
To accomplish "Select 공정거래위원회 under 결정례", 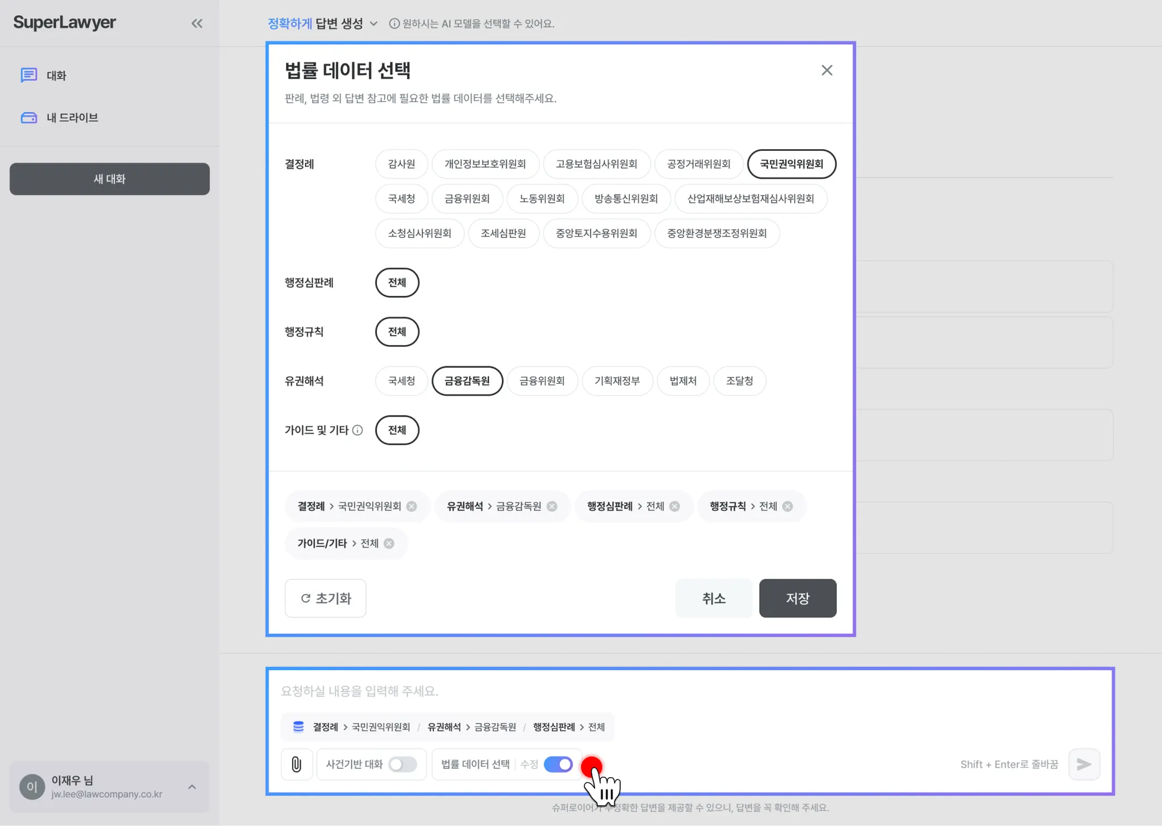I will tap(698, 164).
